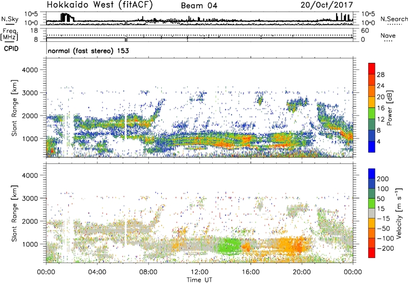Image resolution: width=408 pixels, height=283 pixels.
Task: Click the '-15' velocity colorbar label
Action: coord(384,219)
